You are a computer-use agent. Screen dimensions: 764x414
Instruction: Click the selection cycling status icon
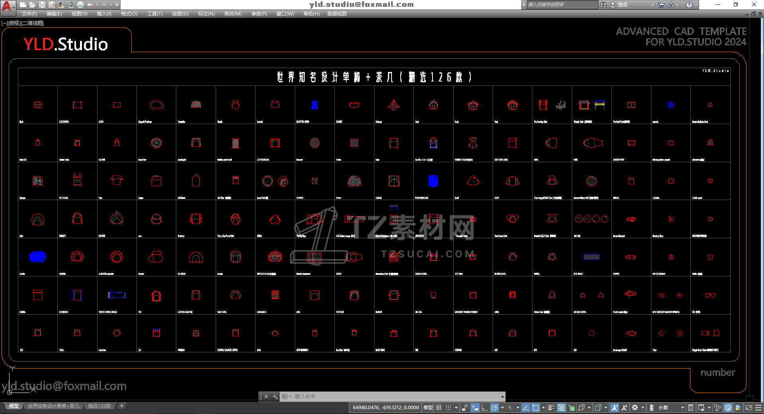point(571,408)
